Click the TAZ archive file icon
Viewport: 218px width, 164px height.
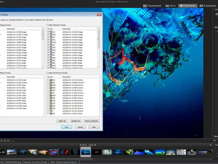click(x=51, y=103)
